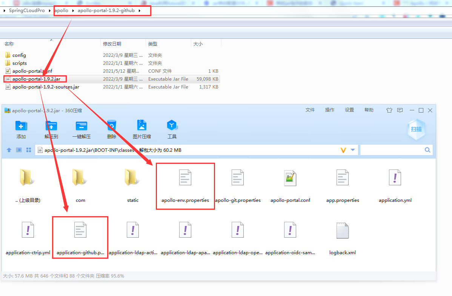Select application-ldap-ope... file
Screen dimensions: 452x296
coord(238,238)
